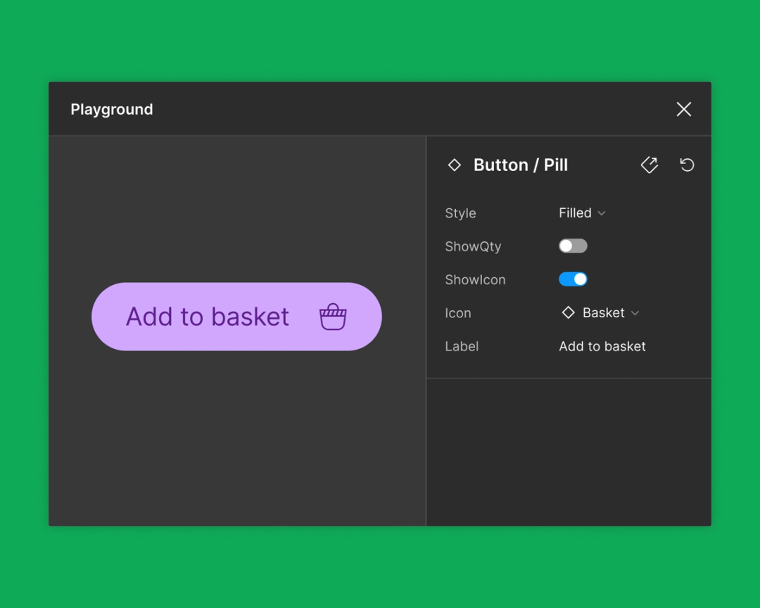Select the Button / Pill header label

point(520,165)
